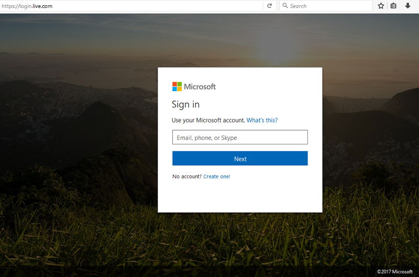This screenshot has width=419, height=277.
Task: Click the Microsoft logo in the sign-in card
Action: [194, 86]
